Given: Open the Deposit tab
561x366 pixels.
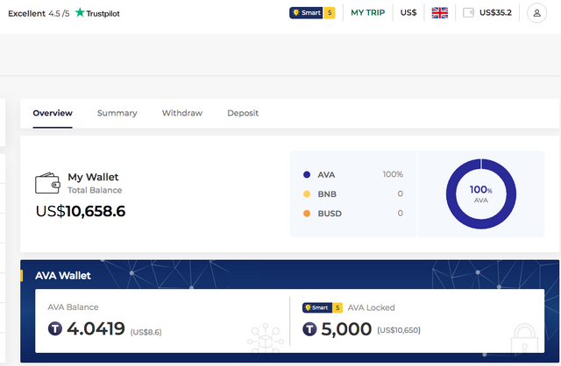Looking at the screenshot, I should 243,113.
